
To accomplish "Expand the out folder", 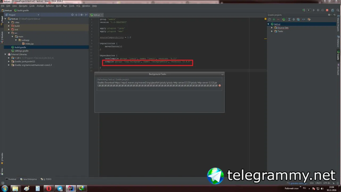I will pyautogui.click(x=9, y=30).
